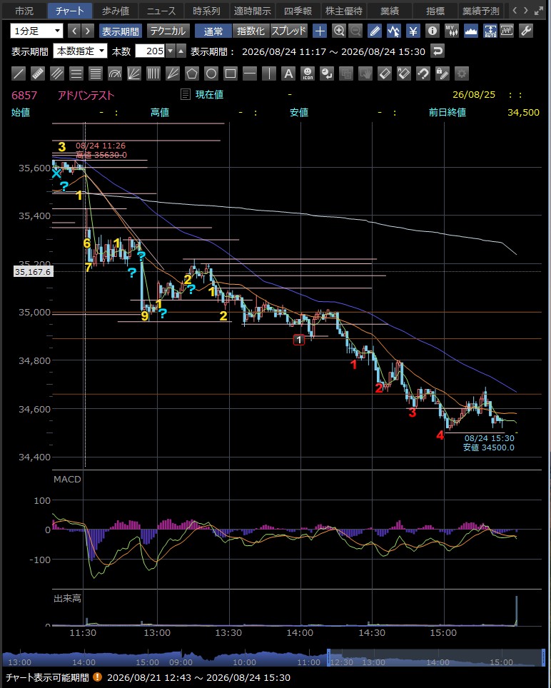Select the チャート tab
The image size is (551, 688).
70,11
